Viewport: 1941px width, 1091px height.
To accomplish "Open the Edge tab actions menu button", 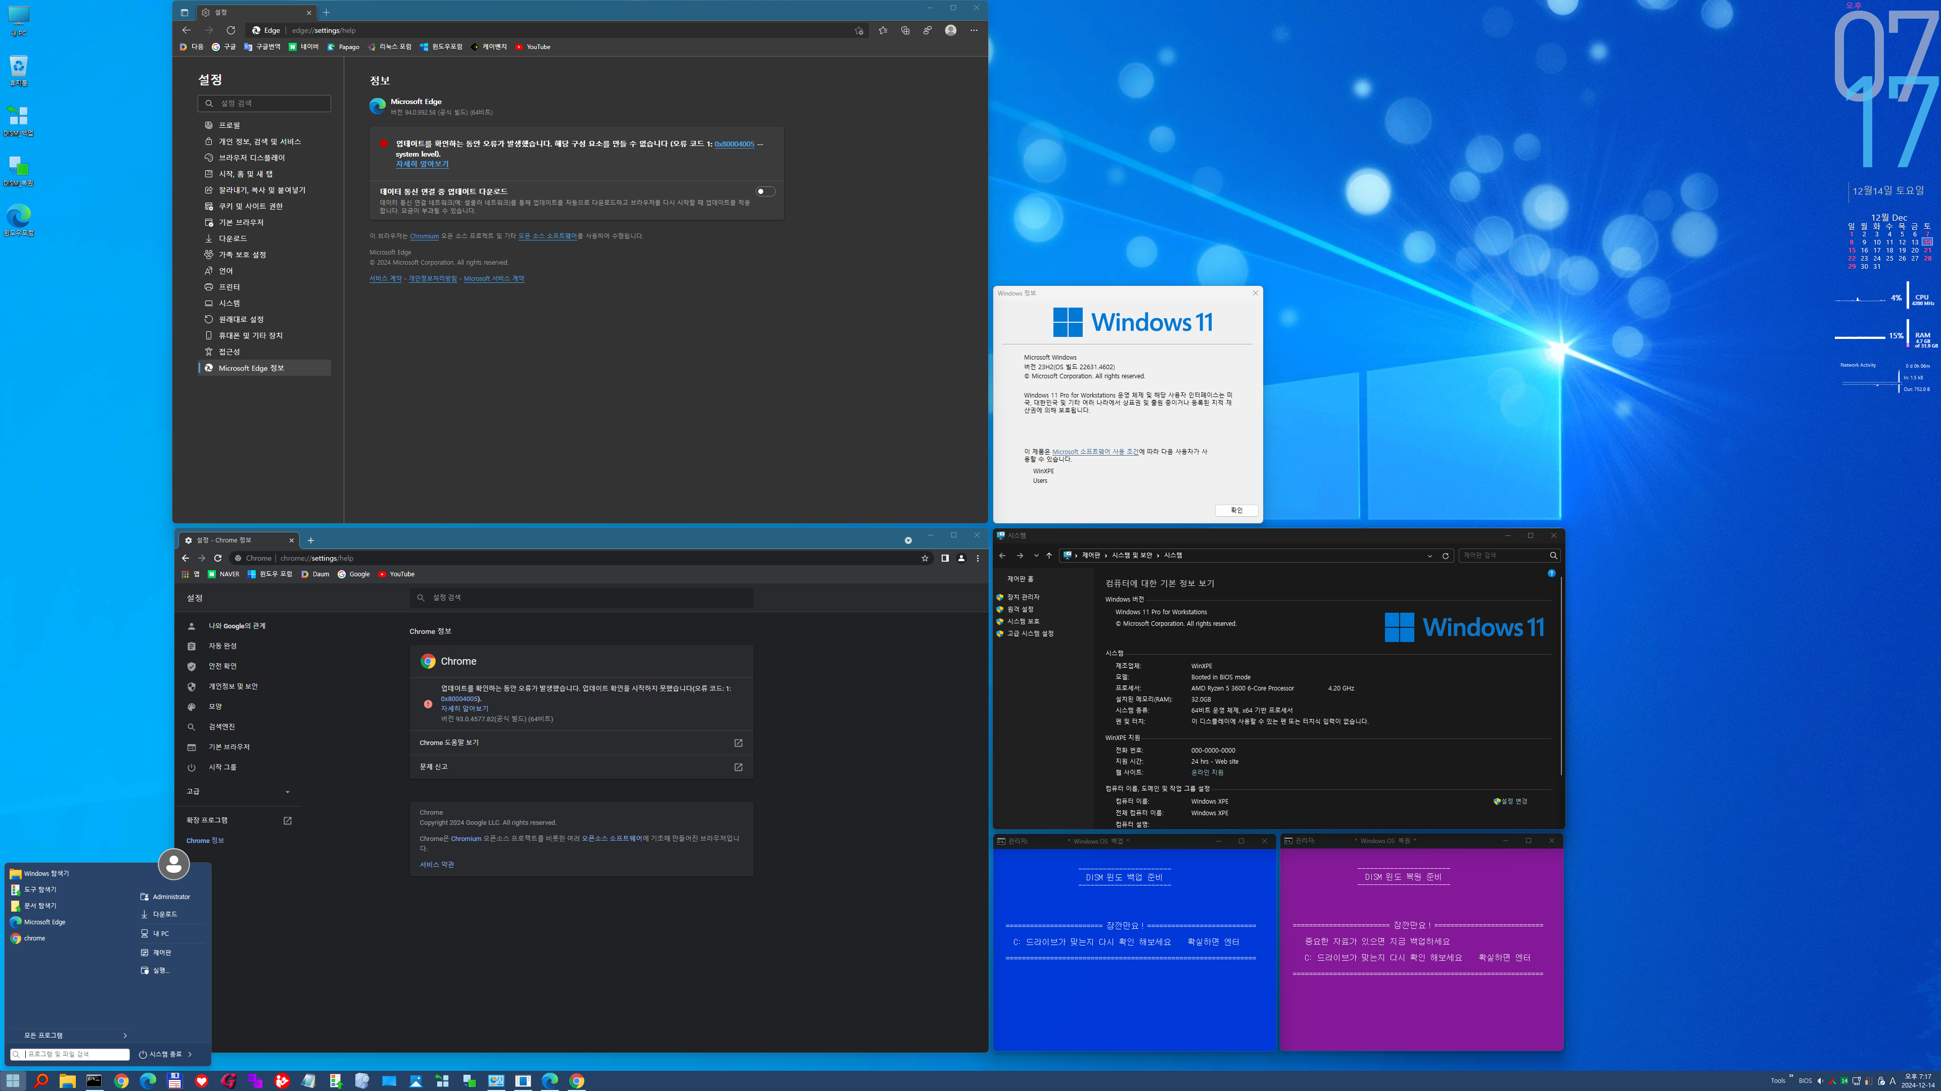I will pyautogui.click(x=184, y=12).
